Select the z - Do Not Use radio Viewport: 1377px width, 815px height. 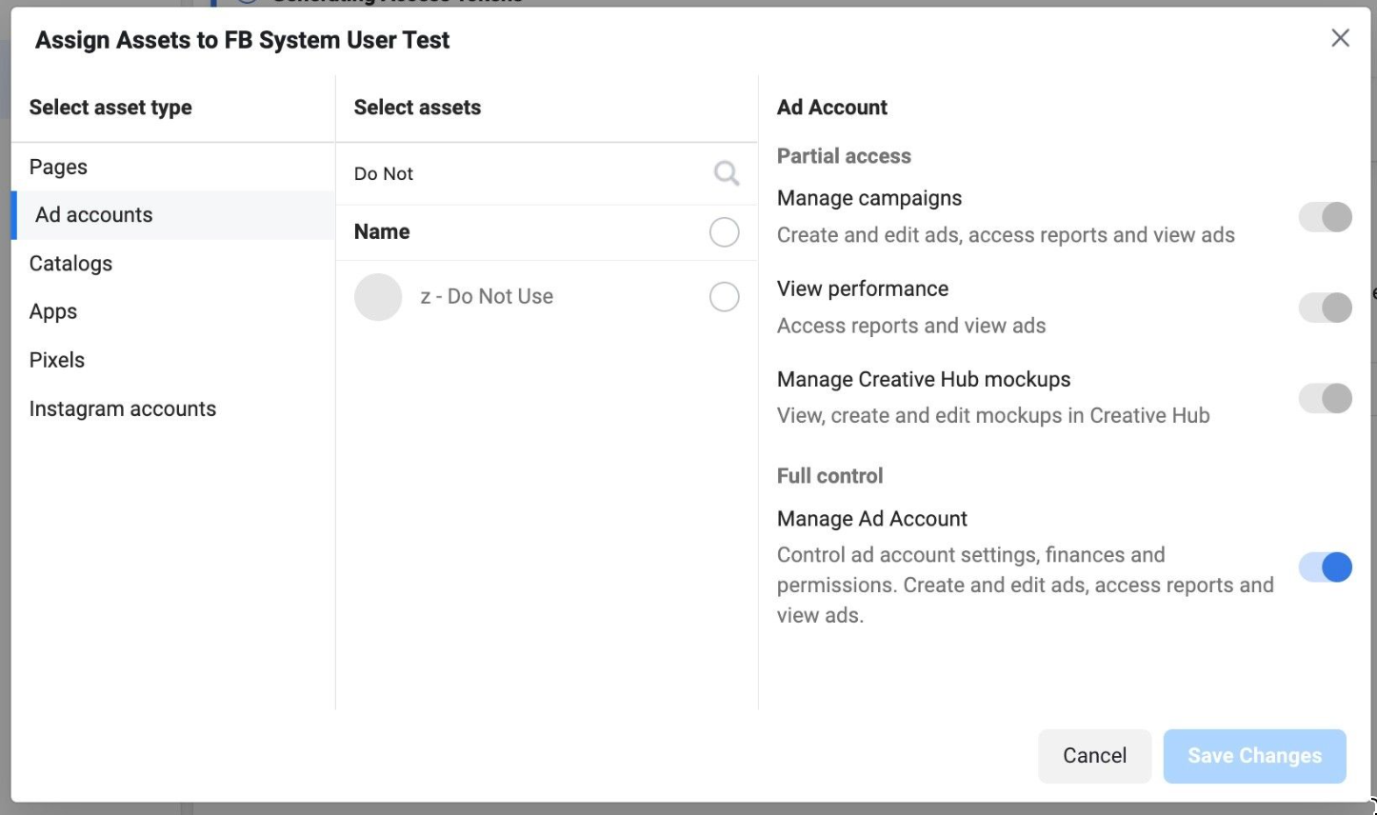tap(725, 297)
